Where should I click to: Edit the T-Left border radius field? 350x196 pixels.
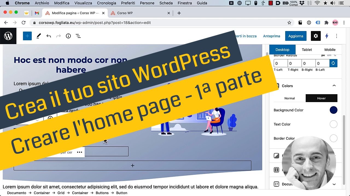(x=281, y=63)
